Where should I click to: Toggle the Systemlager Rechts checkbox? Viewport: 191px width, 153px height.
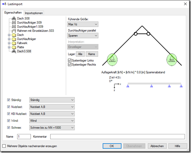(70, 65)
